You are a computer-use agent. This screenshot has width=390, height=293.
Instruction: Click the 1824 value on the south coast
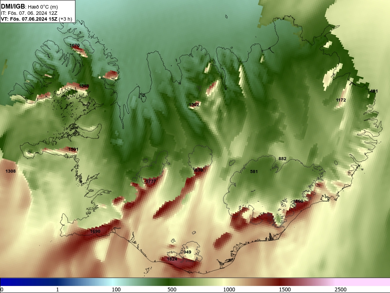point(172,259)
